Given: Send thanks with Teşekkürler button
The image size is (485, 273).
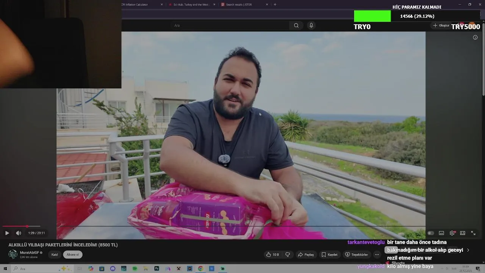Looking at the screenshot, I should tap(357, 254).
